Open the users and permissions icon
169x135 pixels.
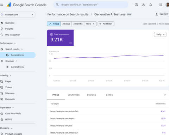tap(143, 5)
